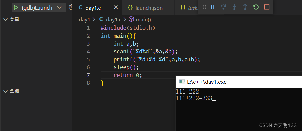
Task: Stop debugging with red square
Action: tap(267, 7)
